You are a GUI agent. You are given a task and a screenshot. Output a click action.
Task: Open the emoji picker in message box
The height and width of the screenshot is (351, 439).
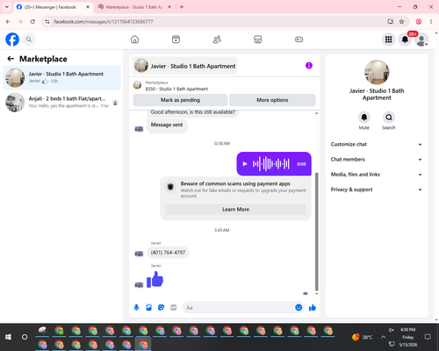(299, 307)
